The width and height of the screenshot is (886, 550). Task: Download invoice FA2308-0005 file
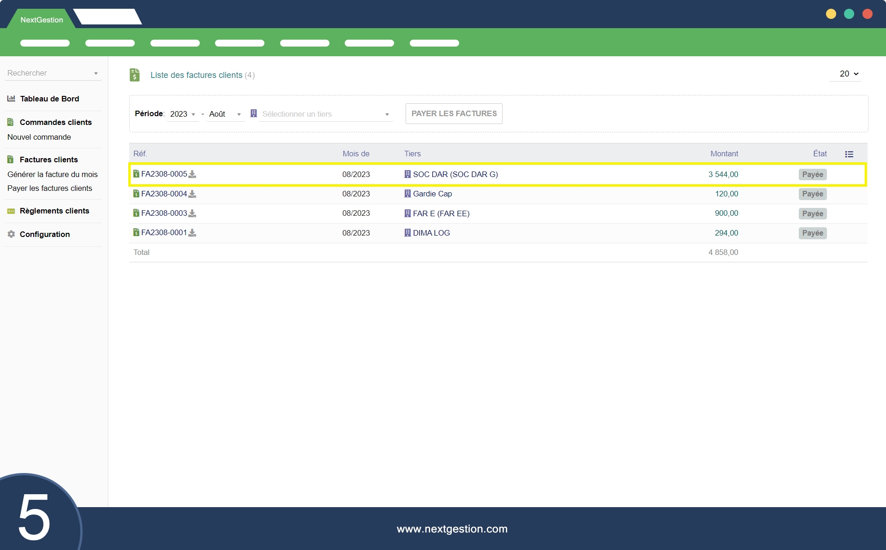(x=192, y=174)
